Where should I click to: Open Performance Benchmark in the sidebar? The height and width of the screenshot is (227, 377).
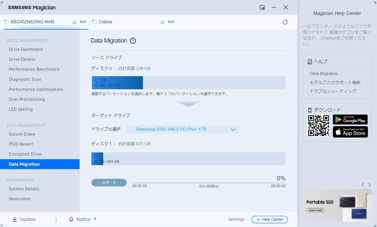[x=34, y=69]
